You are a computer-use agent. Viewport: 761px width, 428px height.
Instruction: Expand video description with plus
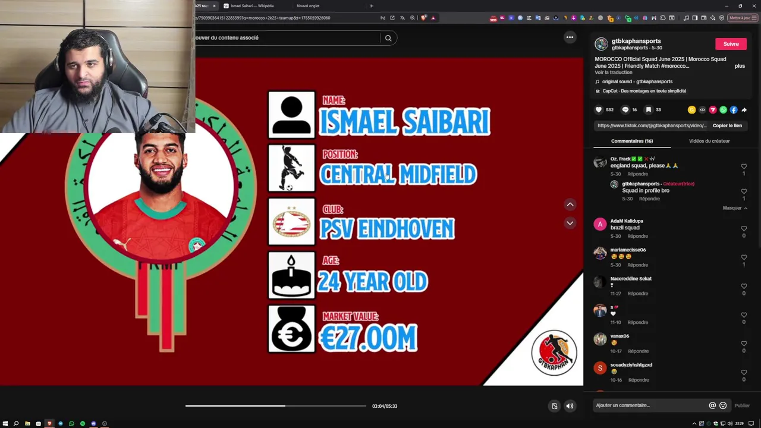point(740,66)
